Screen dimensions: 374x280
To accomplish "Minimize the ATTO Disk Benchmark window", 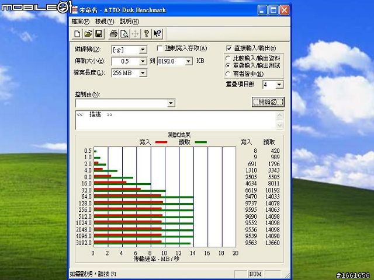I will click(262, 10).
